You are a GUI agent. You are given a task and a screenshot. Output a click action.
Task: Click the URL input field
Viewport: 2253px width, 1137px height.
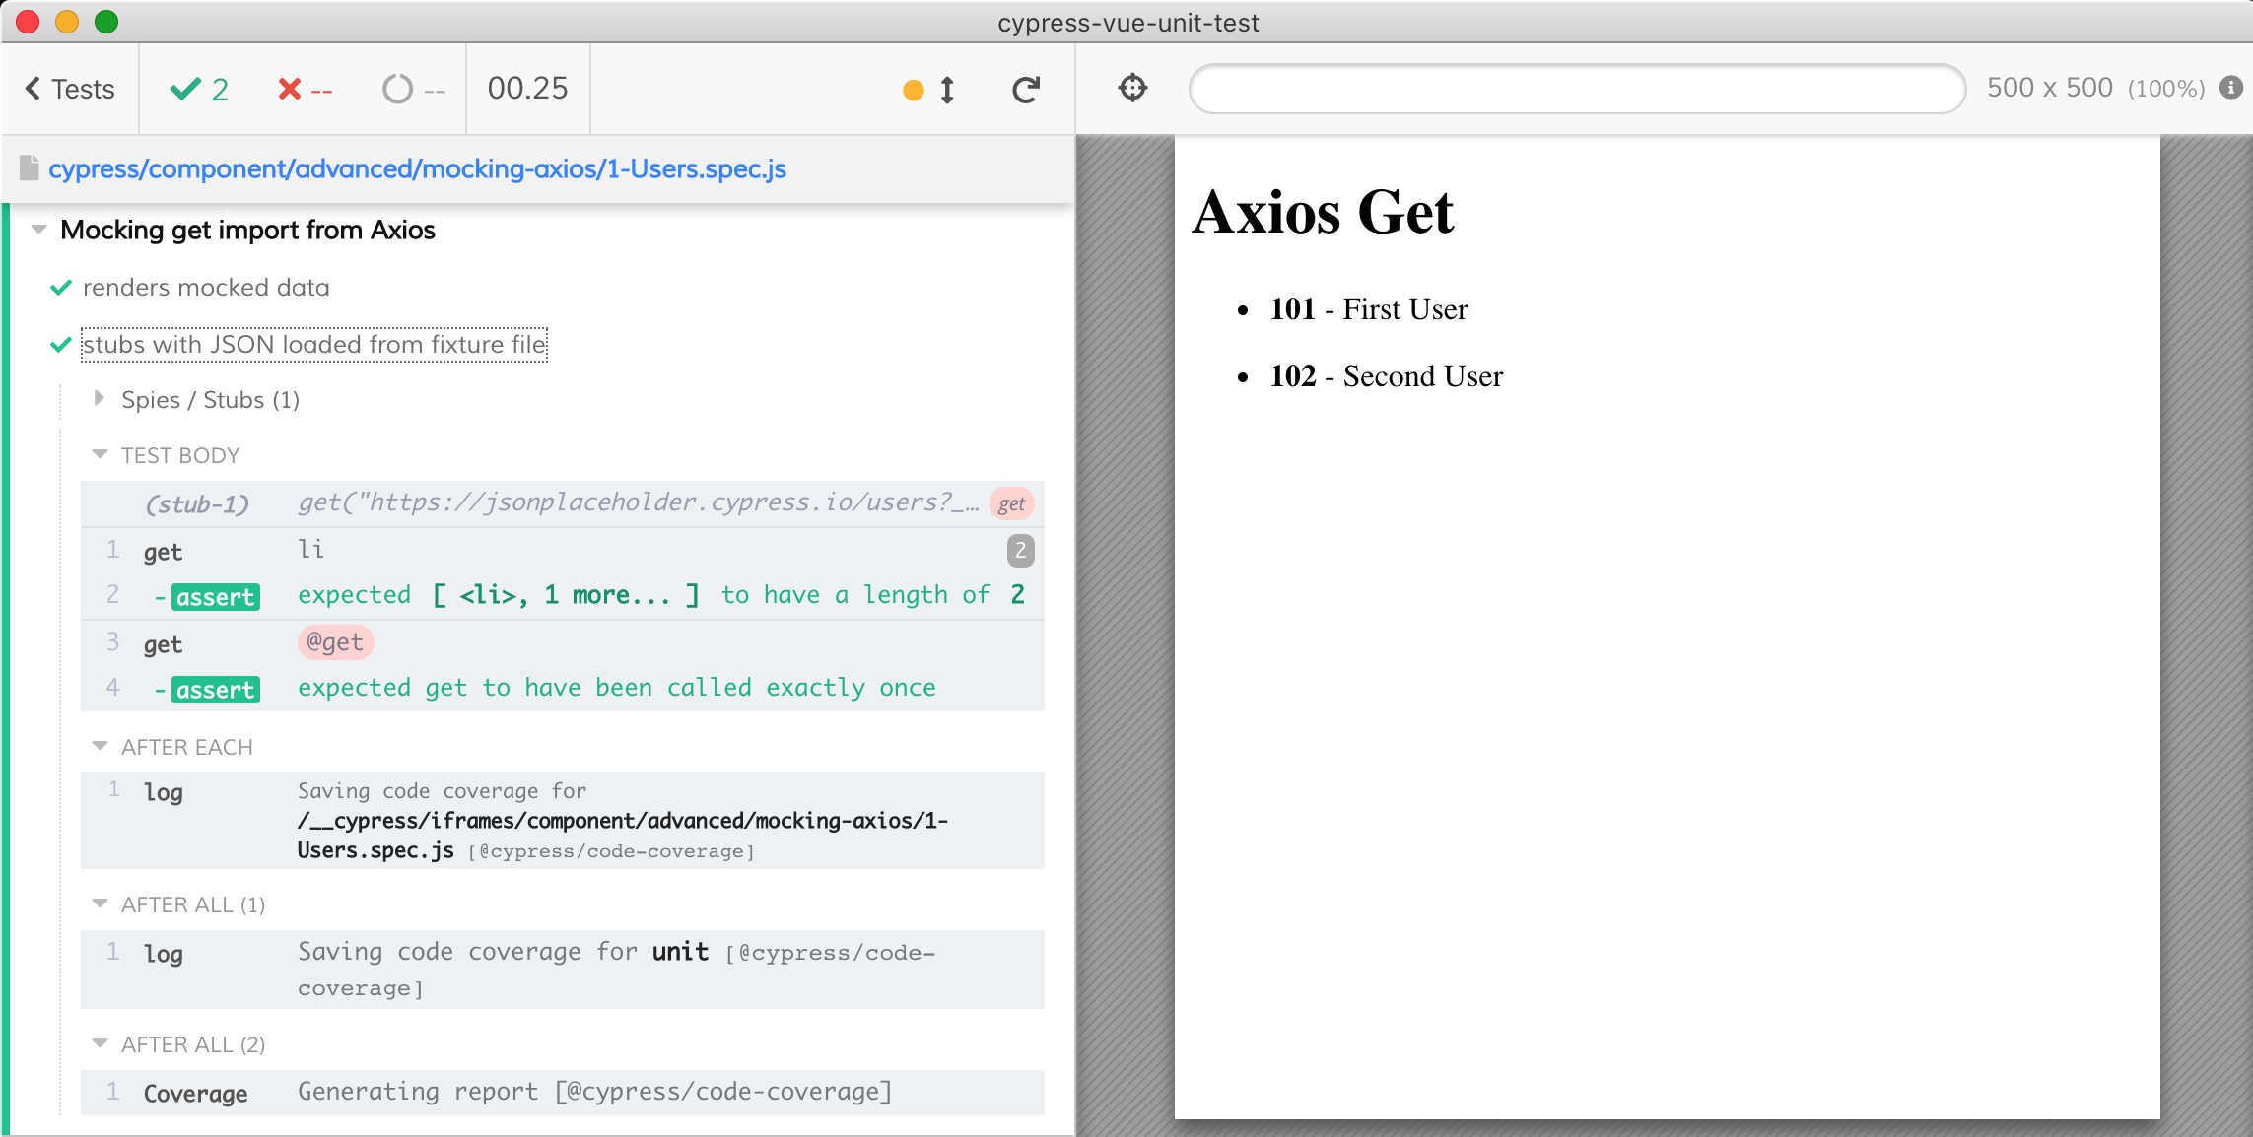point(1577,89)
